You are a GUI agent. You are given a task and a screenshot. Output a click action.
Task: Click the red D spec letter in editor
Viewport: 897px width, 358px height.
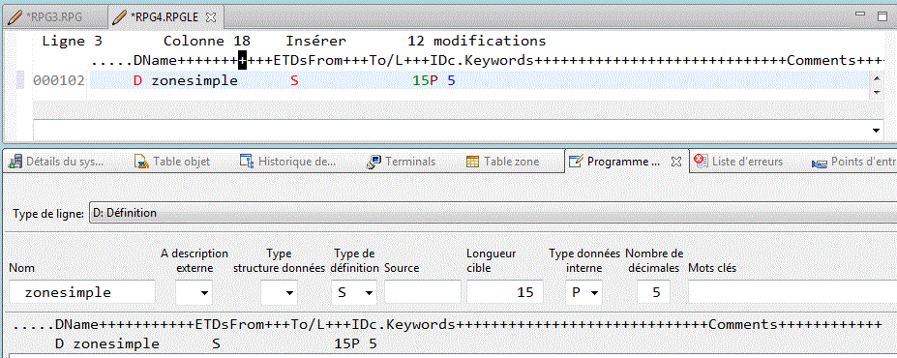[137, 80]
